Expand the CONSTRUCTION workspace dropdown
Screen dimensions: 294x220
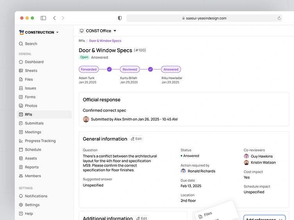tap(39, 32)
